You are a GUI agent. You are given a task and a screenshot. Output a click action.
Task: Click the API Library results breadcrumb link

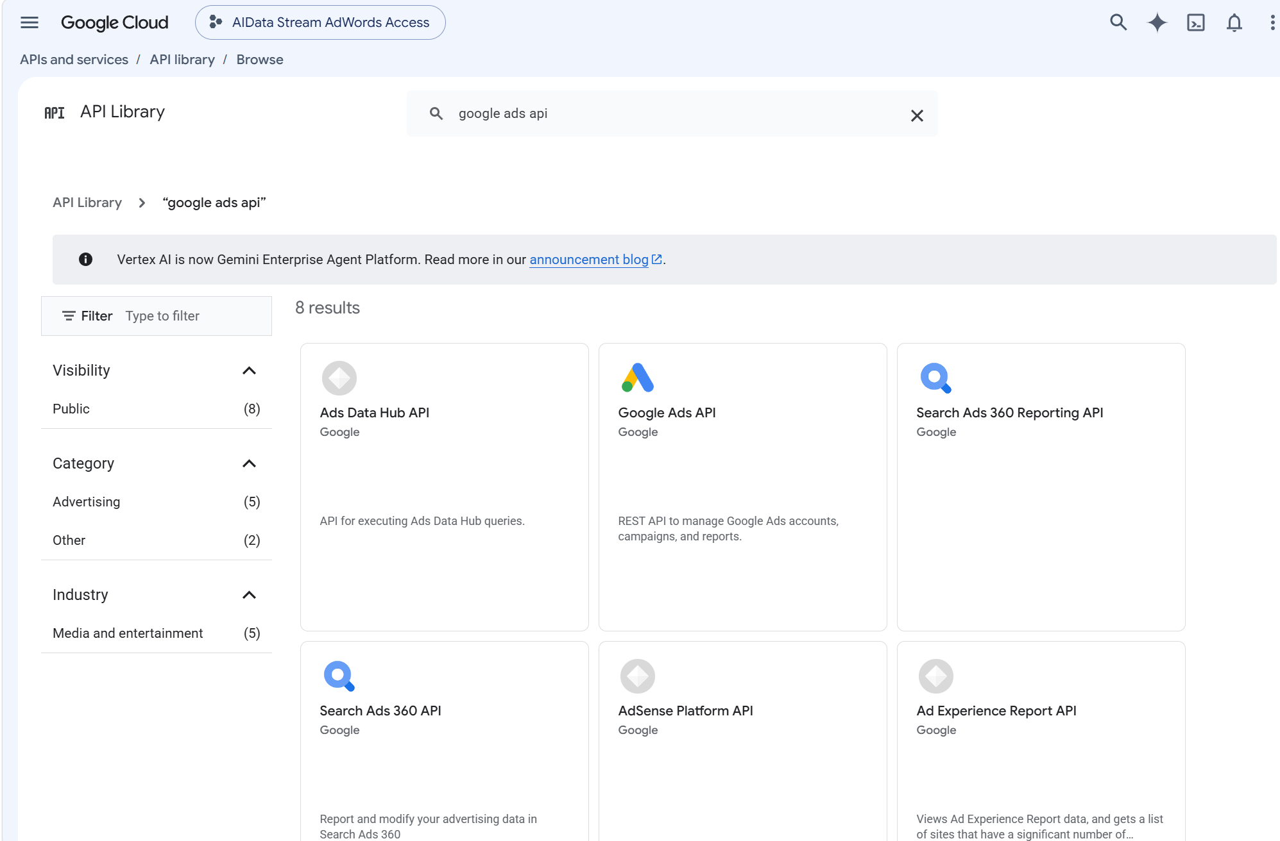(87, 203)
